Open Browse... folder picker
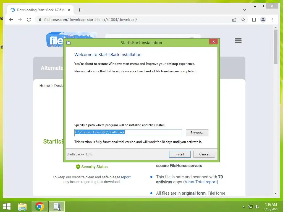Screen dimensions: 283x212 pos(197,133)
